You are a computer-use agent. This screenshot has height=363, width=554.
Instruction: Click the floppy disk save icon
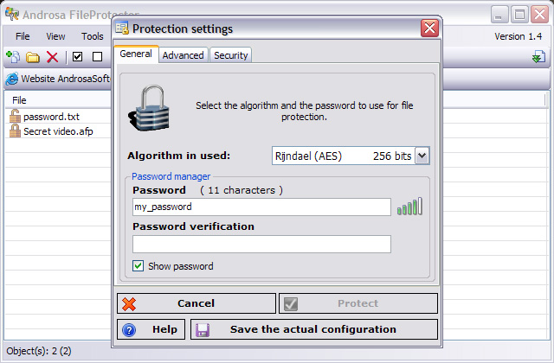point(202,329)
